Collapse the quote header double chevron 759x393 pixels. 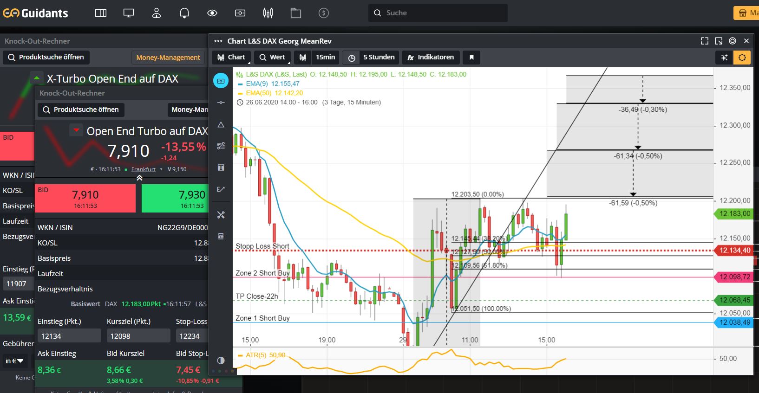(x=139, y=178)
